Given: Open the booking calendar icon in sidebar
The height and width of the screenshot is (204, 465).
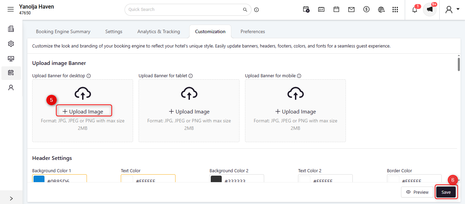Looking at the screenshot, I should pos(11,73).
